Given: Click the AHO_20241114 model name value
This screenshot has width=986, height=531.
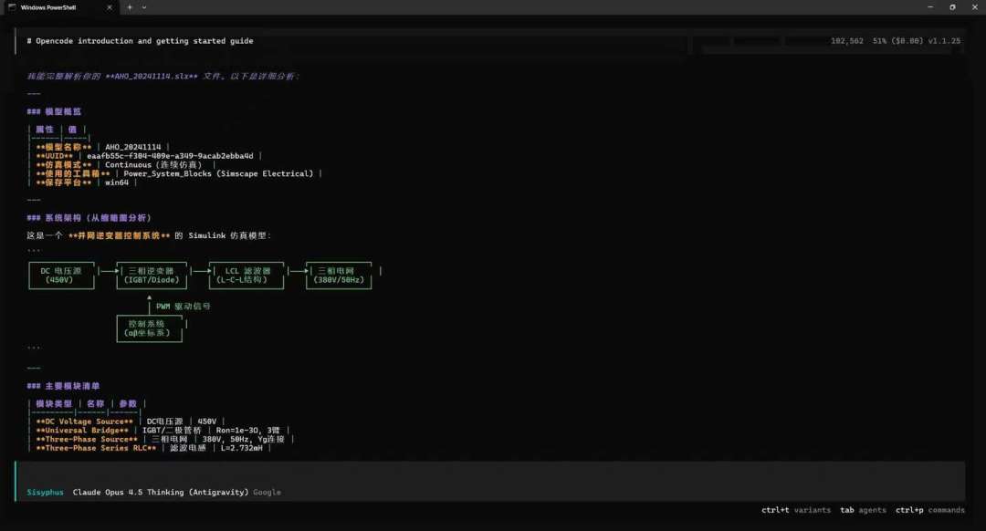Looking at the screenshot, I should pos(132,147).
